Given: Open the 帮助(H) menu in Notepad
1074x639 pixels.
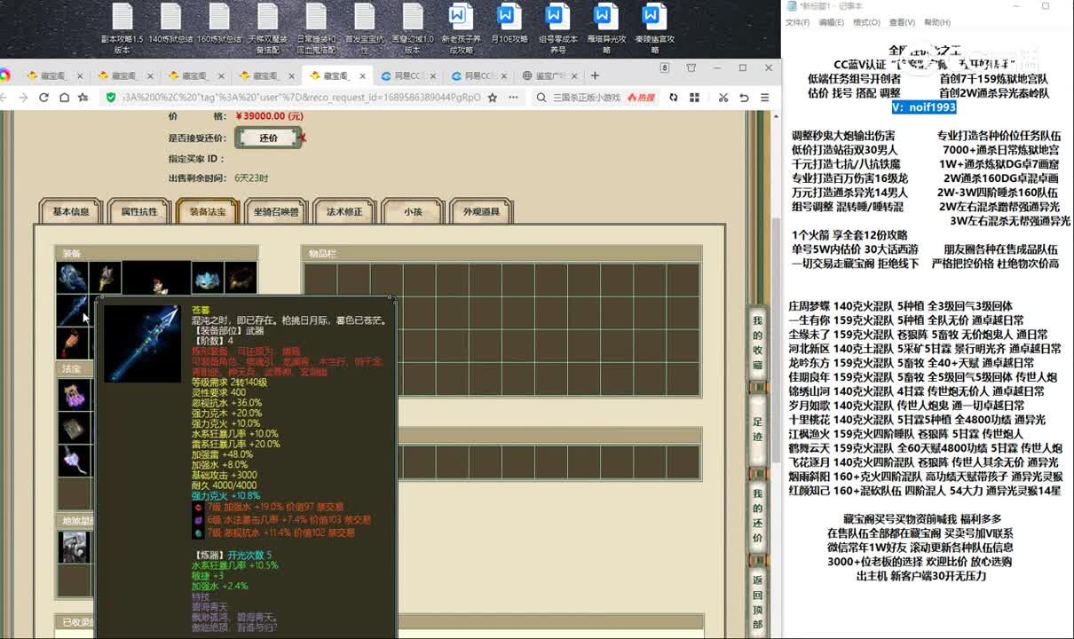Looking at the screenshot, I should coord(936,22).
